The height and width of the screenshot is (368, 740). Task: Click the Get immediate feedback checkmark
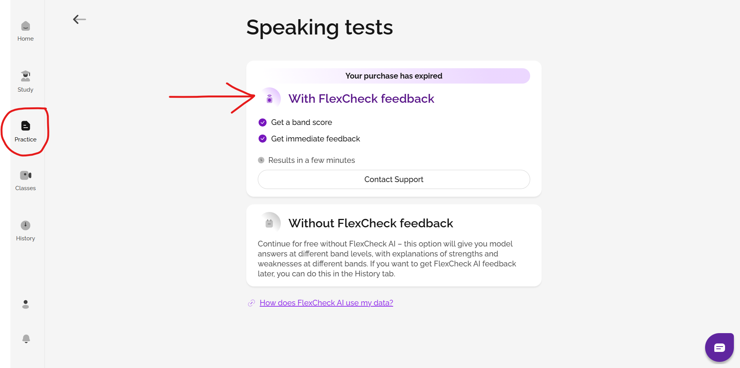point(262,139)
